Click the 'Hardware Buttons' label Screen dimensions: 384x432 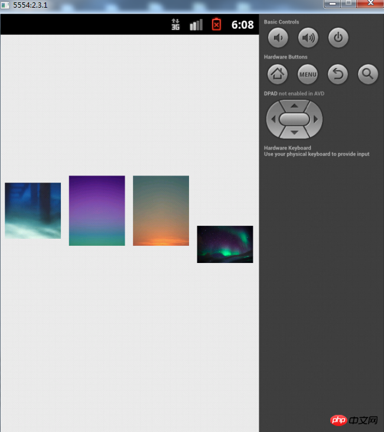(286, 57)
